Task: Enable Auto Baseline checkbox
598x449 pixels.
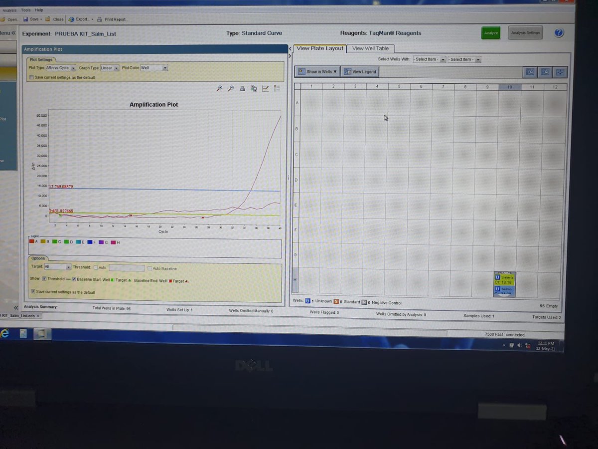Action: coord(149,268)
